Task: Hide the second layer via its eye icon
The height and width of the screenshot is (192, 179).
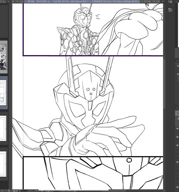Action: click(x=177, y=137)
